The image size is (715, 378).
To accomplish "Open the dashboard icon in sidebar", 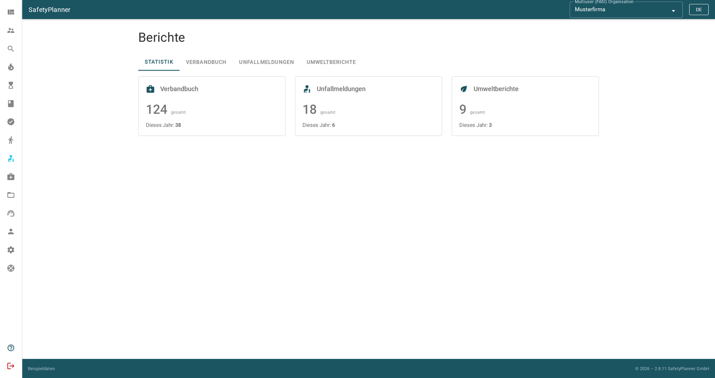I will point(10,12).
